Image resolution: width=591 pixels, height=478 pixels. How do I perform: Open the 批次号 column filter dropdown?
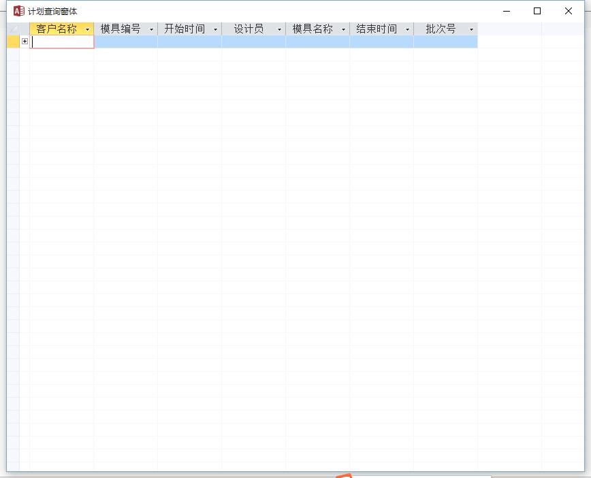471,29
